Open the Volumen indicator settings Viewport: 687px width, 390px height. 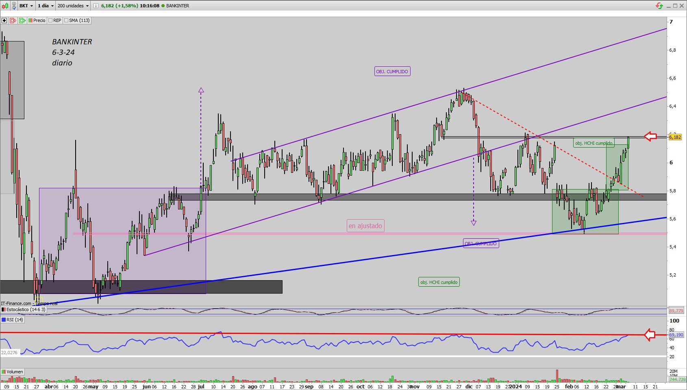click(x=13, y=372)
